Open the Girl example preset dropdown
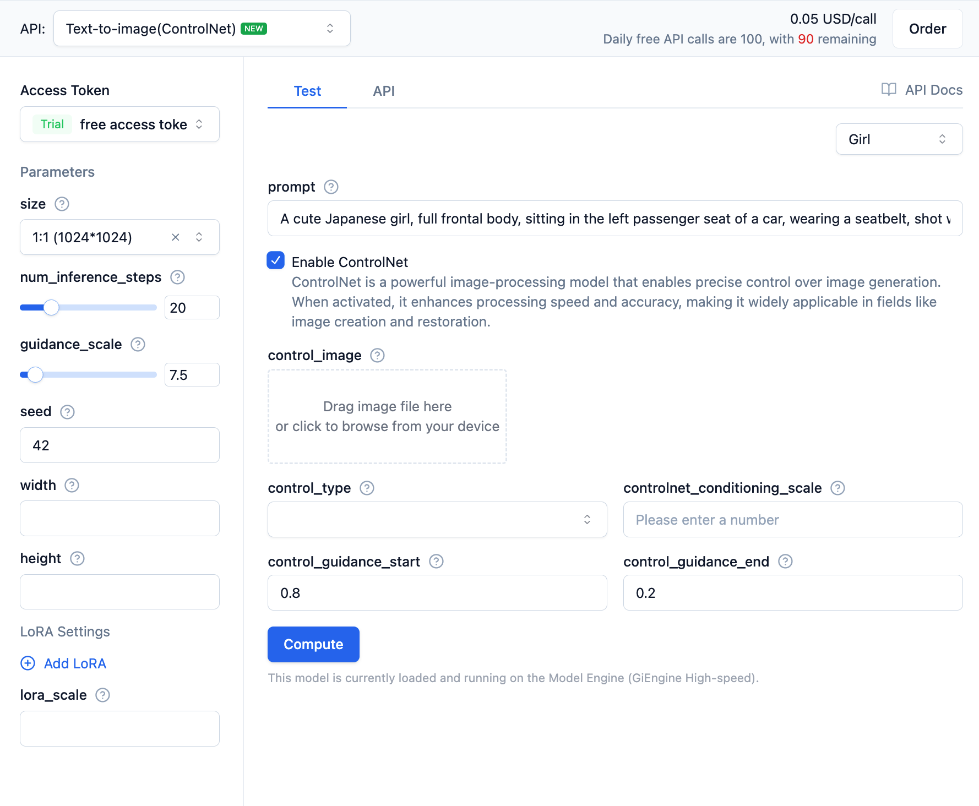 899,139
